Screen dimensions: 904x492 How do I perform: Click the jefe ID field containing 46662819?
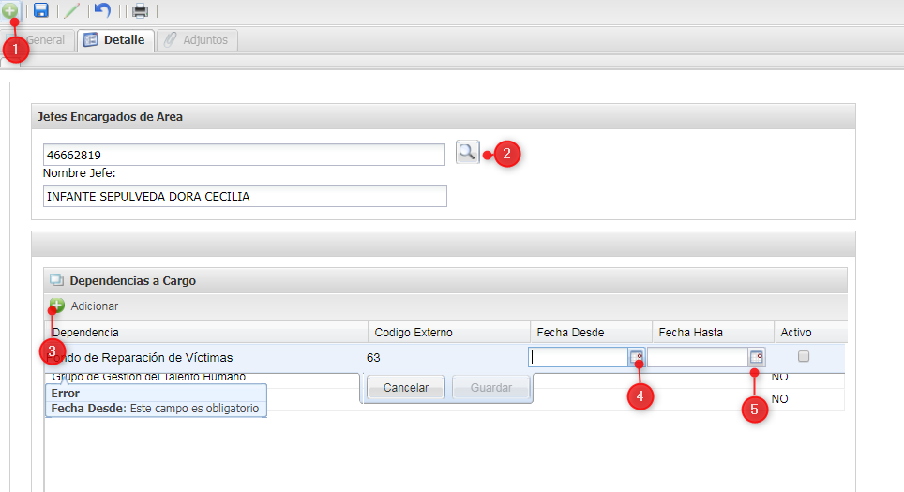(244, 155)
